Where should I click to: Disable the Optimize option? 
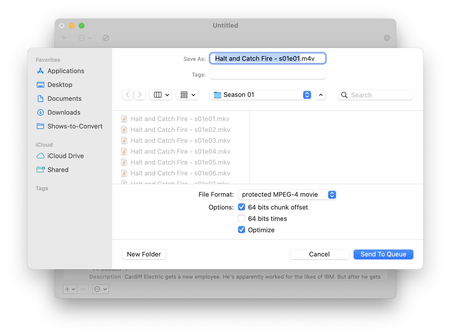pos(241,230)
